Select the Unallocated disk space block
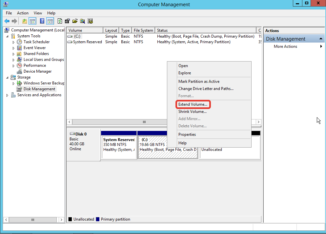326x234 pixels. [230, 152]
